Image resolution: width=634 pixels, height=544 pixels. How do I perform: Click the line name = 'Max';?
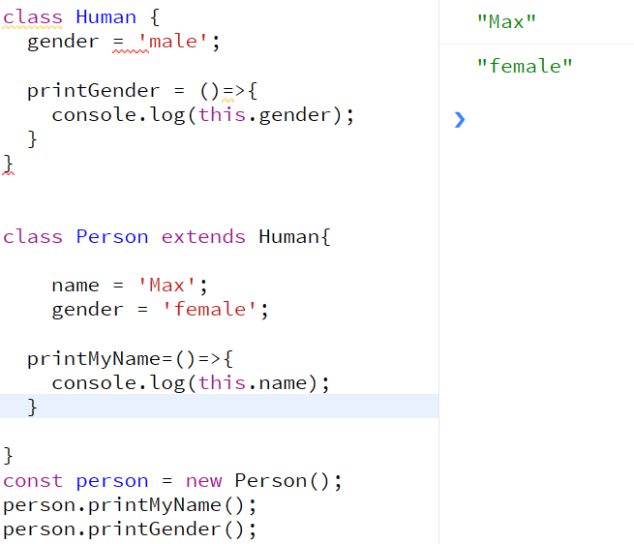[x=130, y=286]
